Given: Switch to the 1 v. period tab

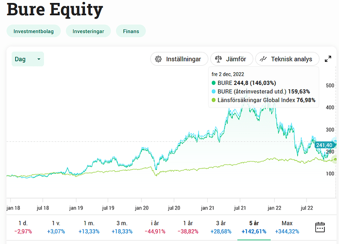Looking at the screenshot, I should (x=56, y=227).
